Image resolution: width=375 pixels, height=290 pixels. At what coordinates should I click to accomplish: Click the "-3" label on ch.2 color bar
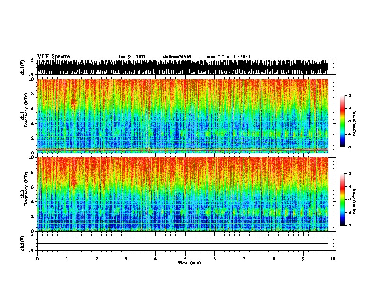349,174
